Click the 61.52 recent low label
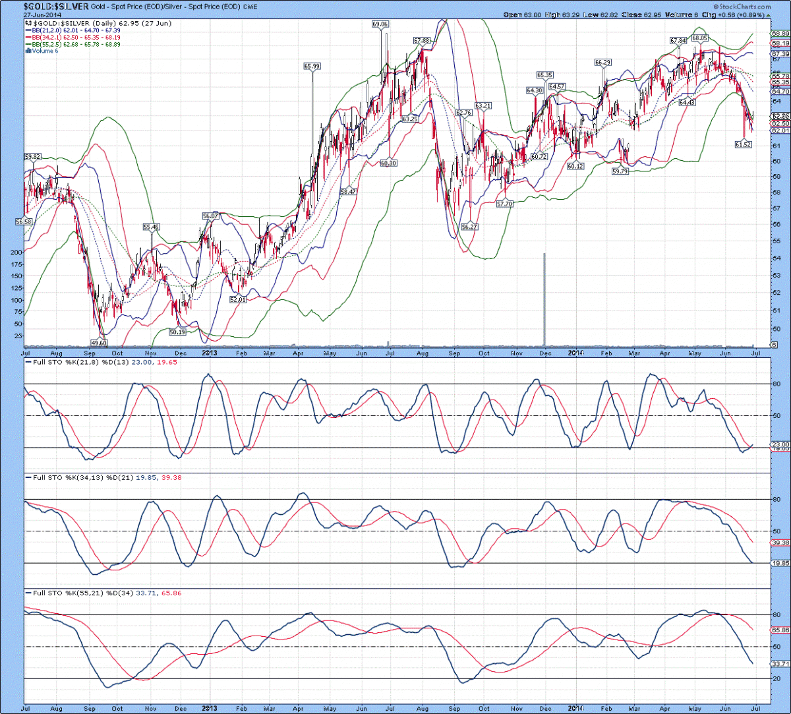The width and height of the screenshot is (791, 714). [x=744, y=144]
